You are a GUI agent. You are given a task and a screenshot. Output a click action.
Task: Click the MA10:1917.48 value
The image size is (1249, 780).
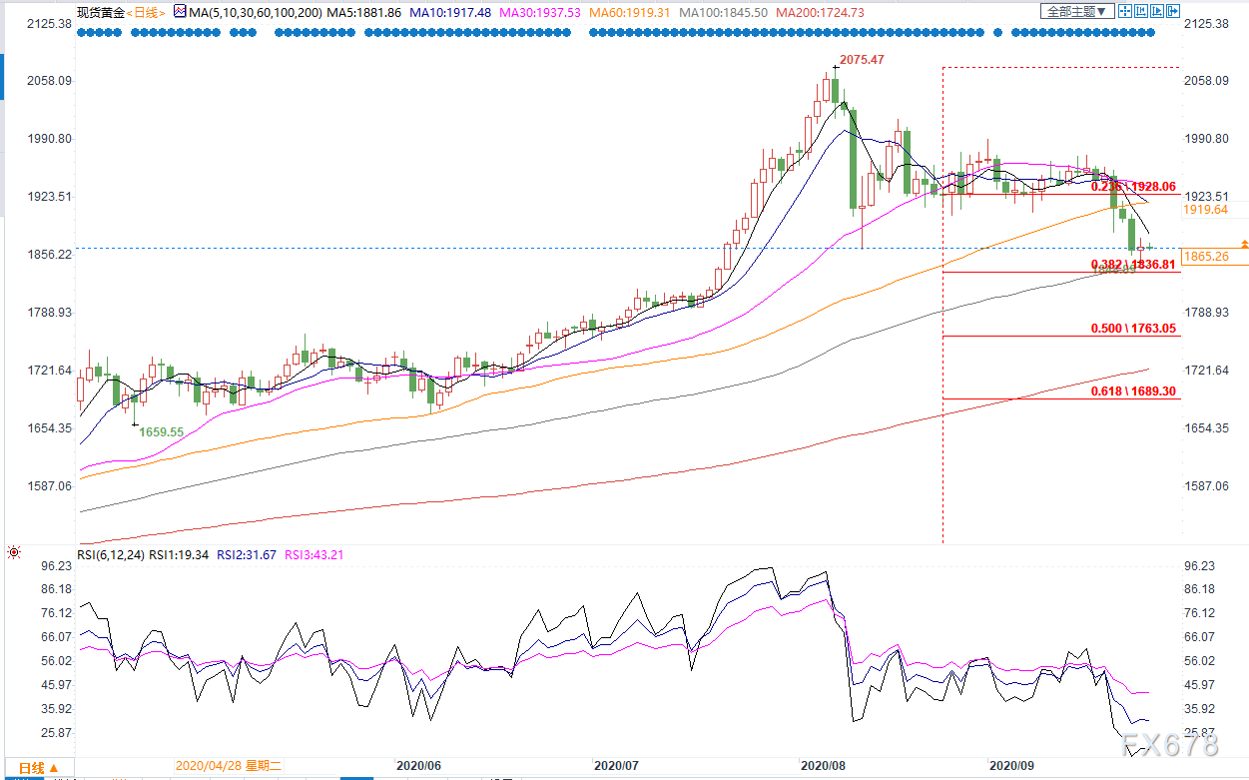click(450, 13)
